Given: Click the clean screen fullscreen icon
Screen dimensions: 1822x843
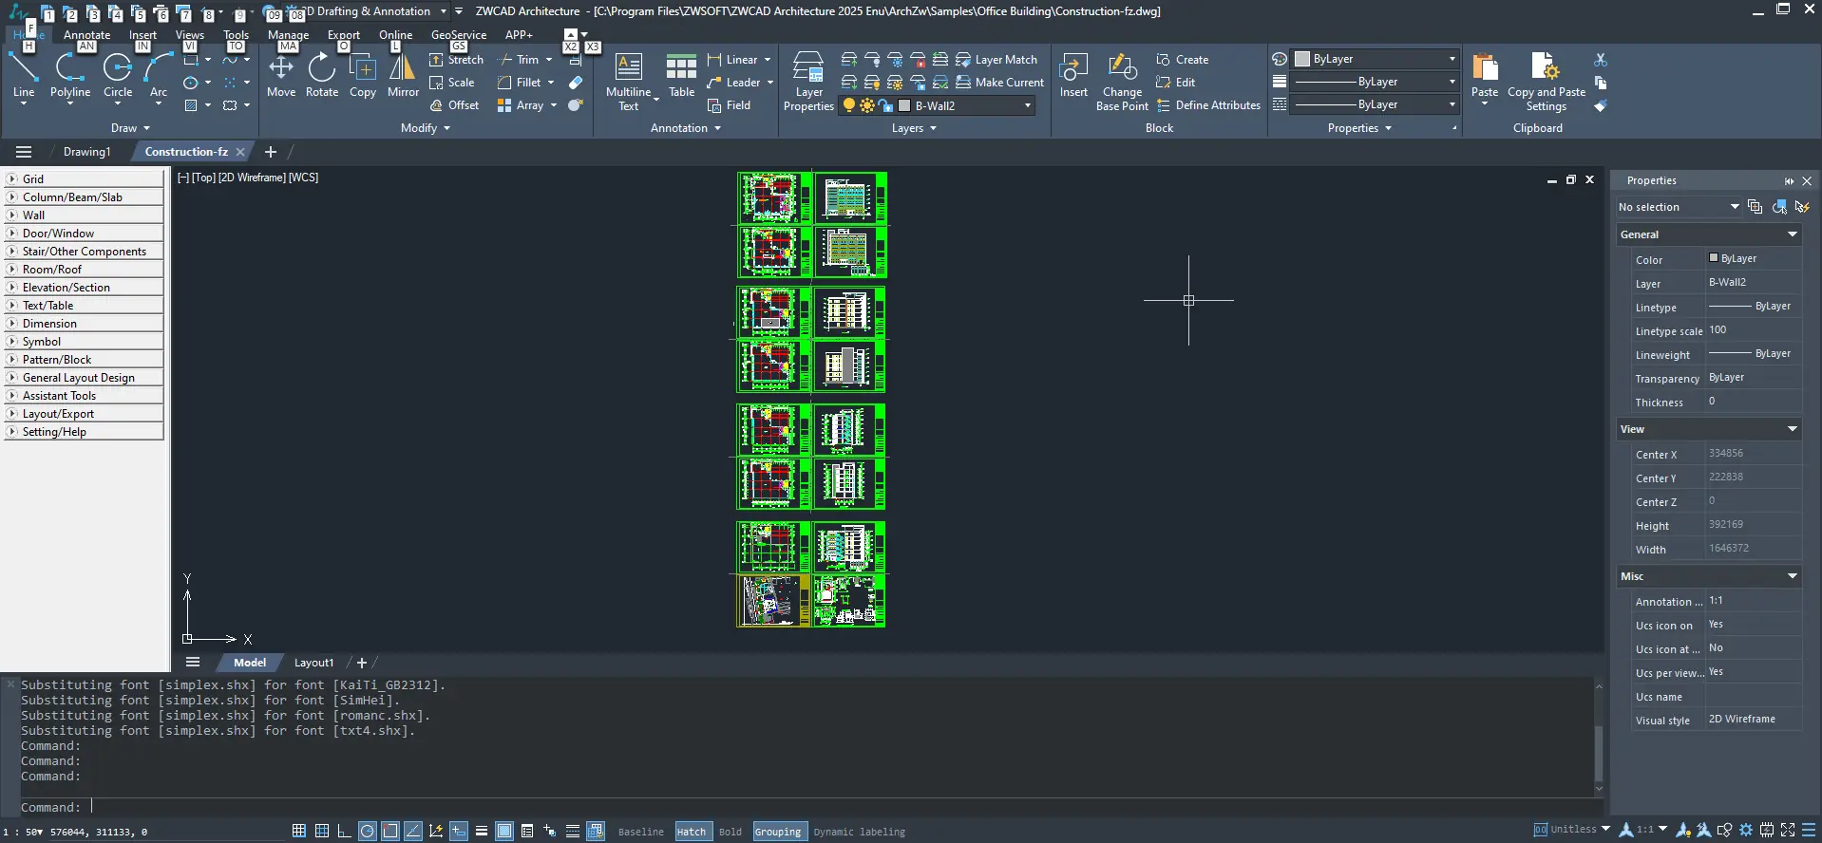Looking at the screenshot, I should 1788,830.
